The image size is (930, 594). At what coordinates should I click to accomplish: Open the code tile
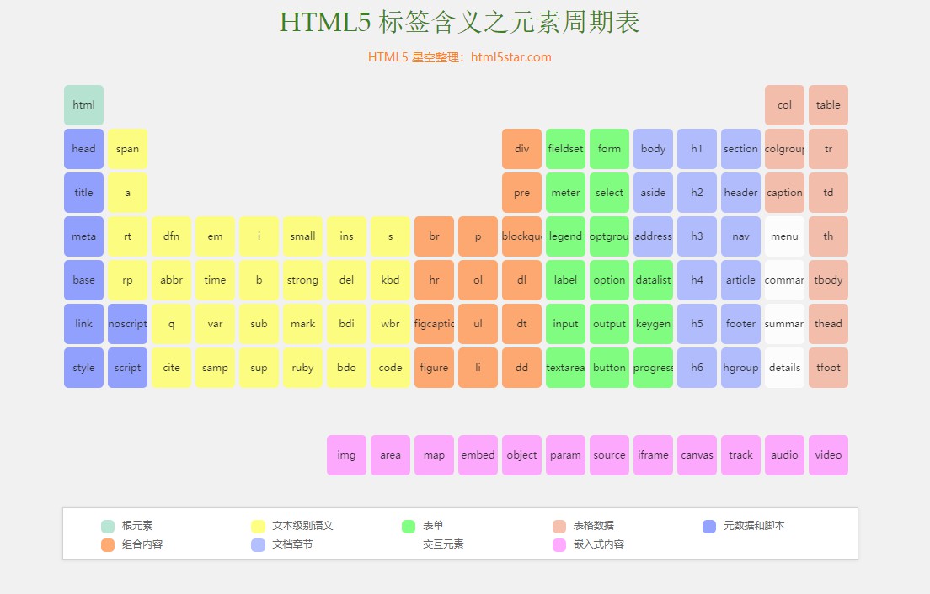click(390, 368)
